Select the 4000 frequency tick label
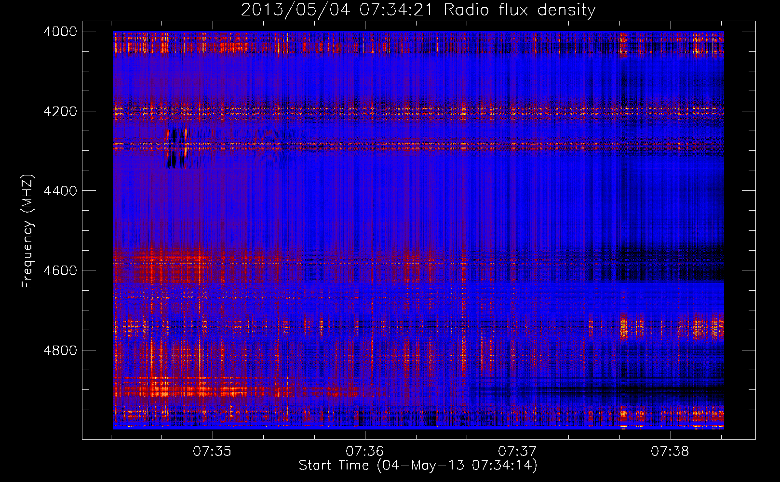The width and height of the screenshot is (780, 482). click(60, 31)
